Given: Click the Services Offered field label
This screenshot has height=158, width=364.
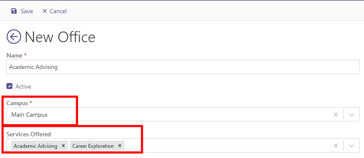Looking at the screenshot, I should pyautogui.click(x=29, y=134).
